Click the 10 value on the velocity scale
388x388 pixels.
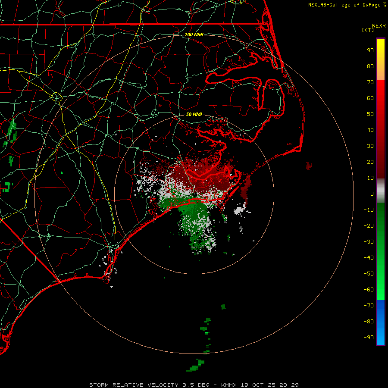(370, 178)
